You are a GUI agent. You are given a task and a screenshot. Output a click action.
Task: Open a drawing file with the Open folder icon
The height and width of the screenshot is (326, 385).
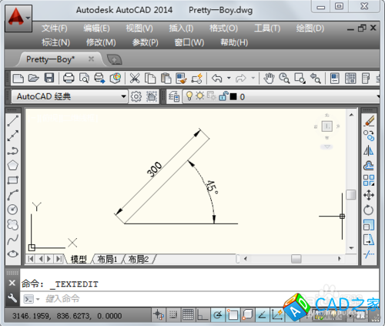pos(33,78)
